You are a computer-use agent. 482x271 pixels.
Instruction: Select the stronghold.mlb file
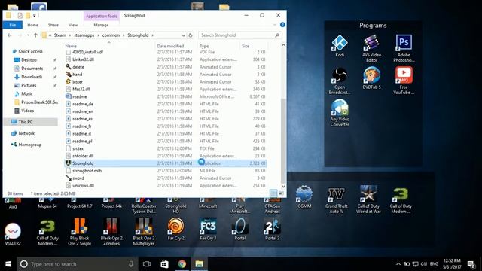(x=165, y=171)
